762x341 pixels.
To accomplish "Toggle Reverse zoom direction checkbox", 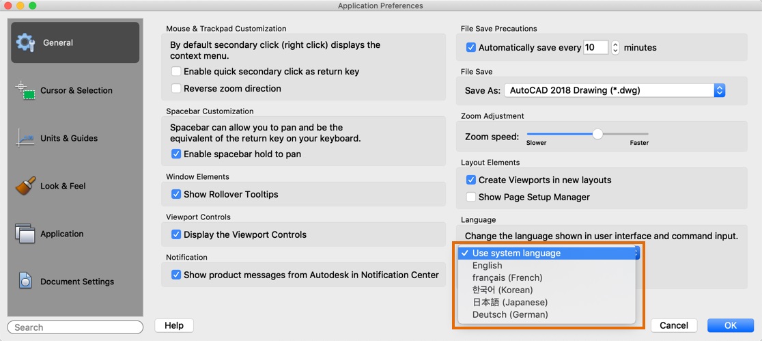I will (177, 89).
